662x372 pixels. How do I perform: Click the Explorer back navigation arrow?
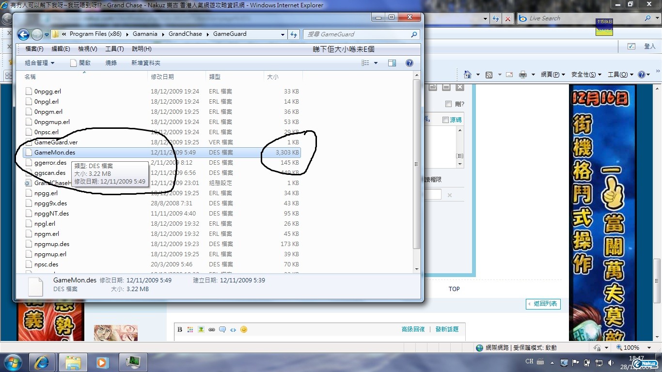tap(23, 34)
